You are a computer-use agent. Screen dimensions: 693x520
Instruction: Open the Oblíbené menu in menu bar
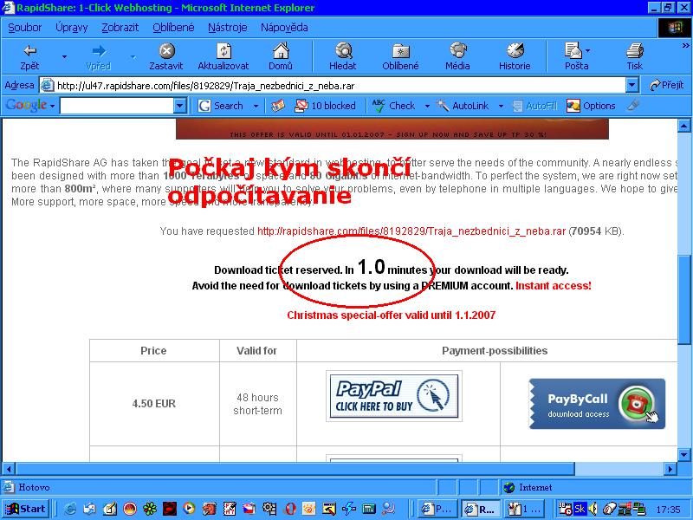pos(173,28)
